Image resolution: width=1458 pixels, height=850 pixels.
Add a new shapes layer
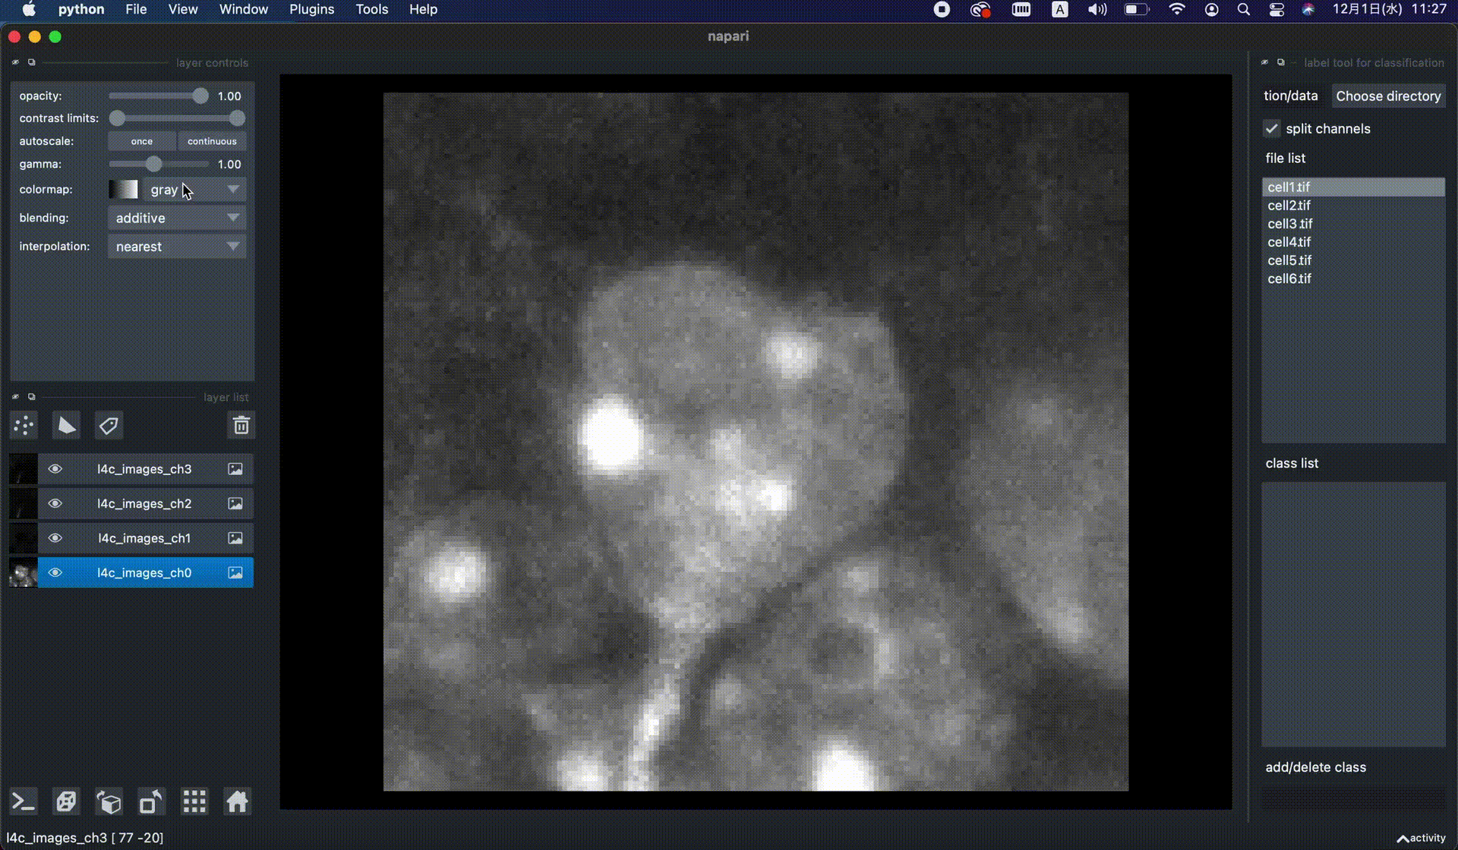pos(67,426)
